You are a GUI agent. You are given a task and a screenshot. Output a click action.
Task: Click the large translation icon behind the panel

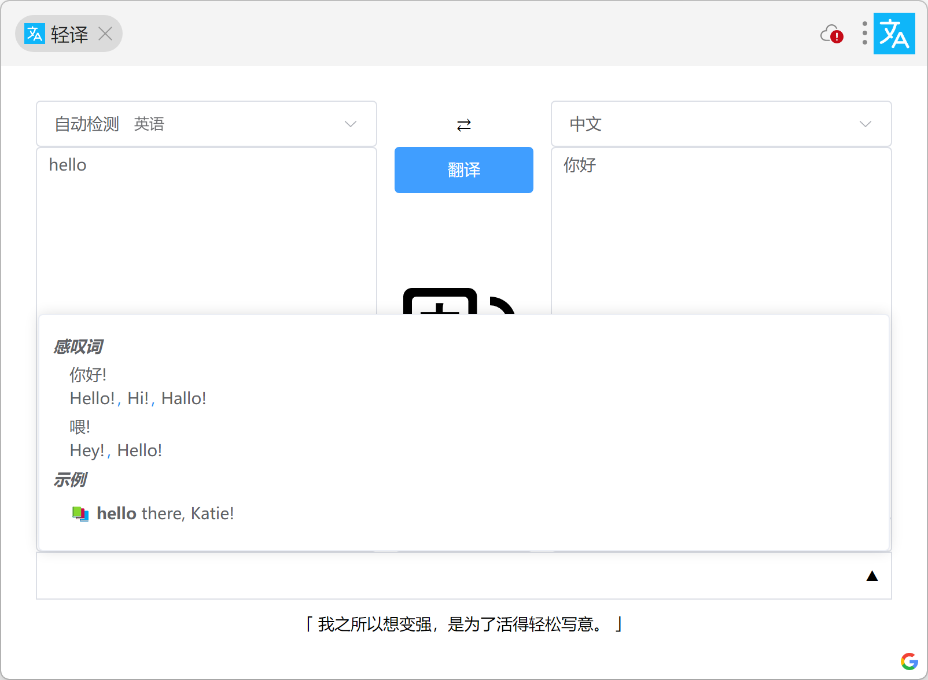(459, 301)
